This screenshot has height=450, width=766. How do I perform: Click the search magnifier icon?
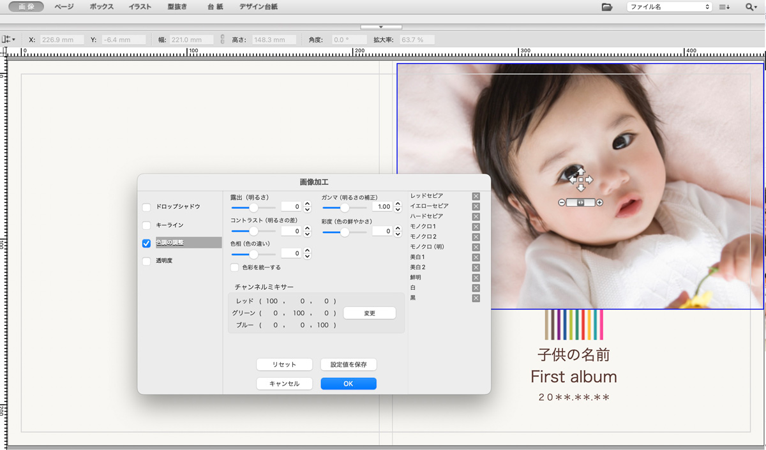[x=751, y=7]
